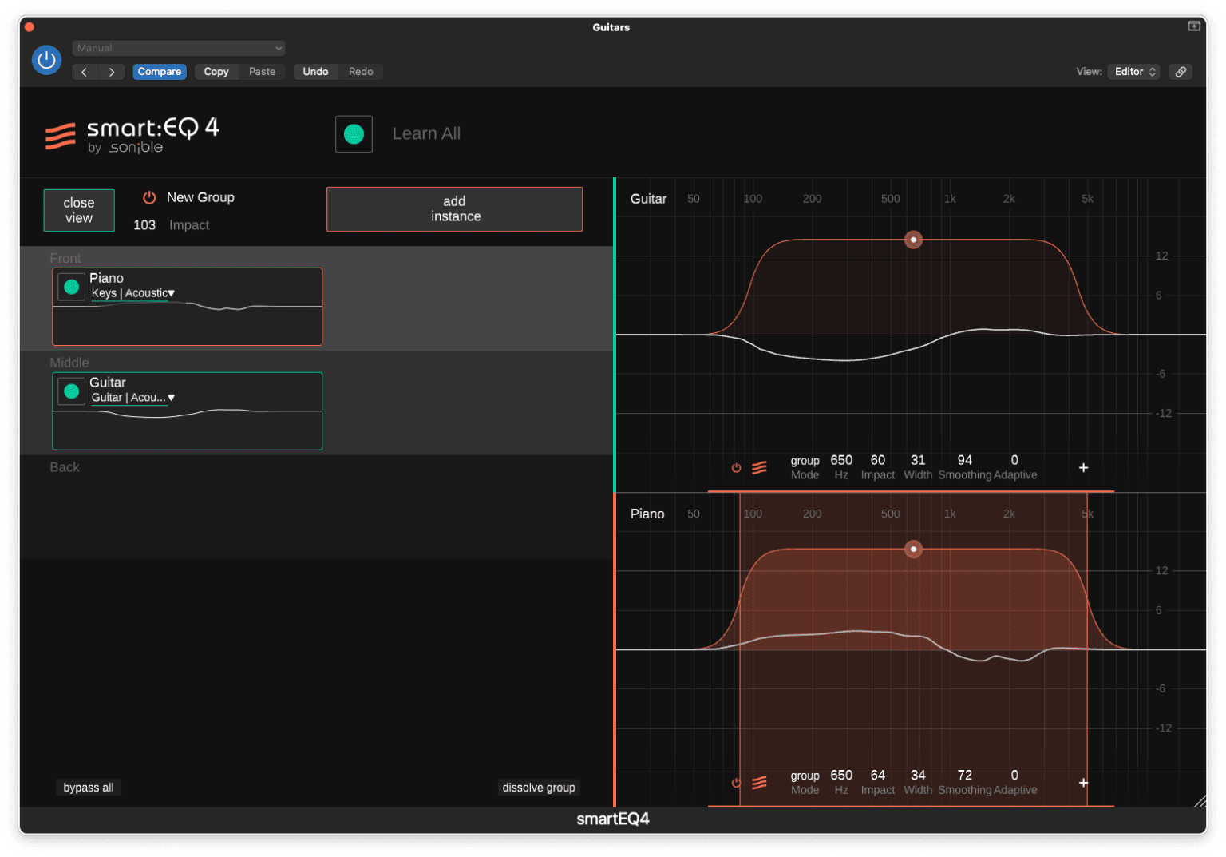Toggle the main plugin power button top-left
This screenshot has width=1226, height=857.
tap(46, 60)
